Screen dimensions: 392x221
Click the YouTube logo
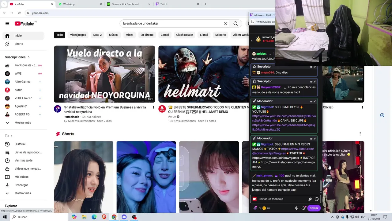(24, 24)
